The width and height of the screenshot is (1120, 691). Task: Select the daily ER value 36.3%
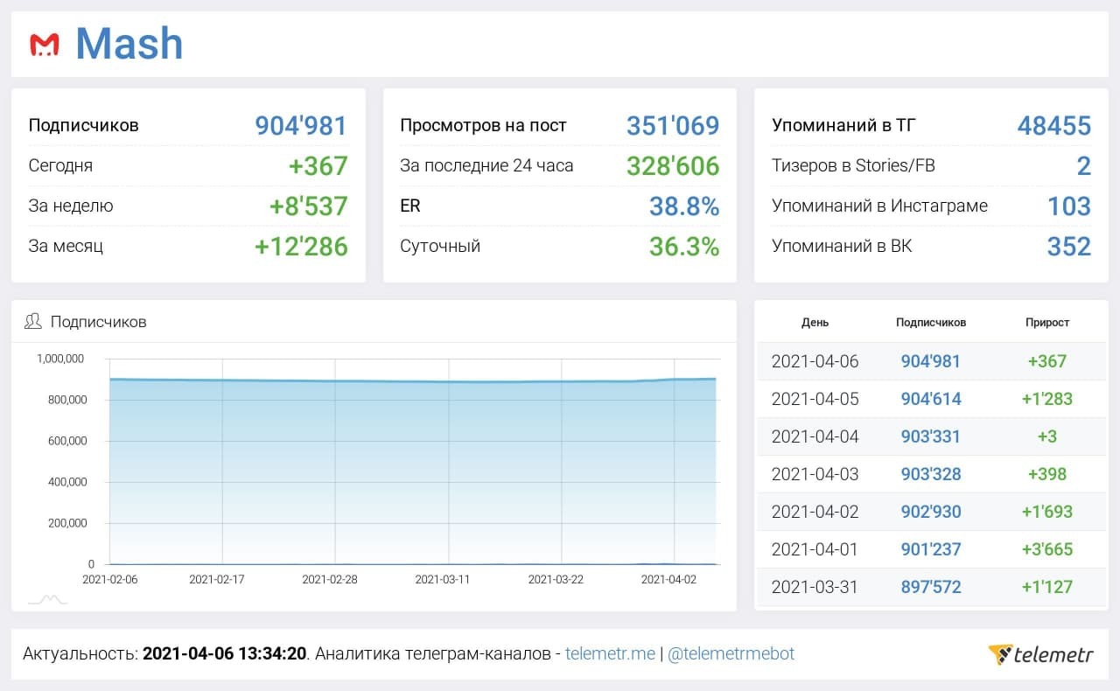684,247
